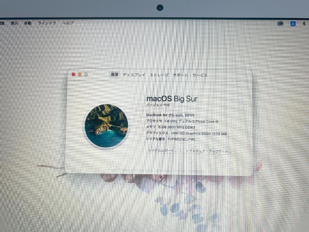Viewport: 309px width, 232px height.
Task: Open the ヘルプ menu
Action: (67, 23)
